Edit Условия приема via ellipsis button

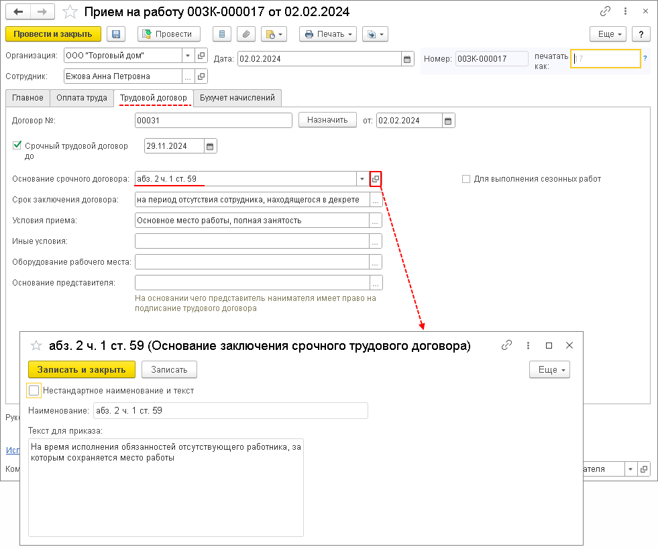pyautogui.click(x=375, y=221)
